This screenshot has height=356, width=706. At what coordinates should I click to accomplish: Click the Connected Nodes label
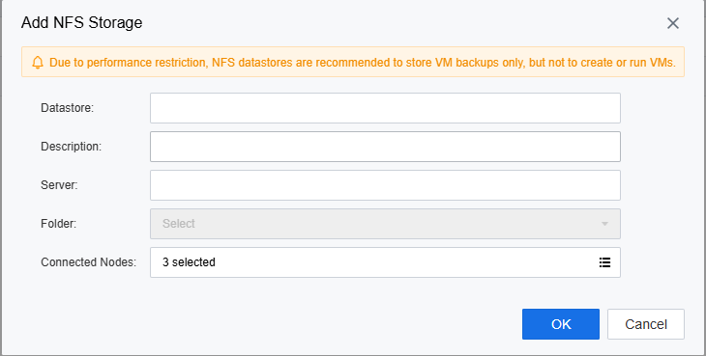click(x=89, y=262)
